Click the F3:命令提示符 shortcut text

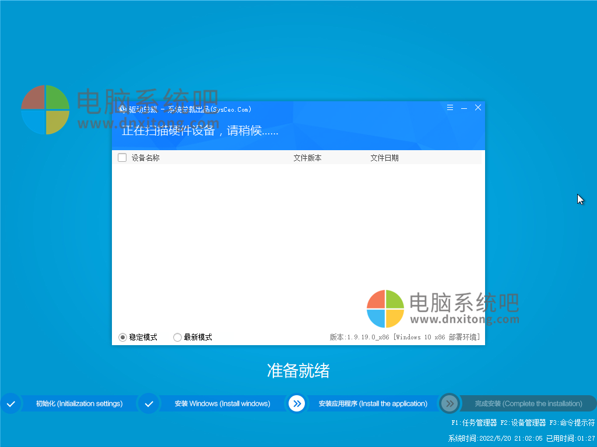coord(572,423)
